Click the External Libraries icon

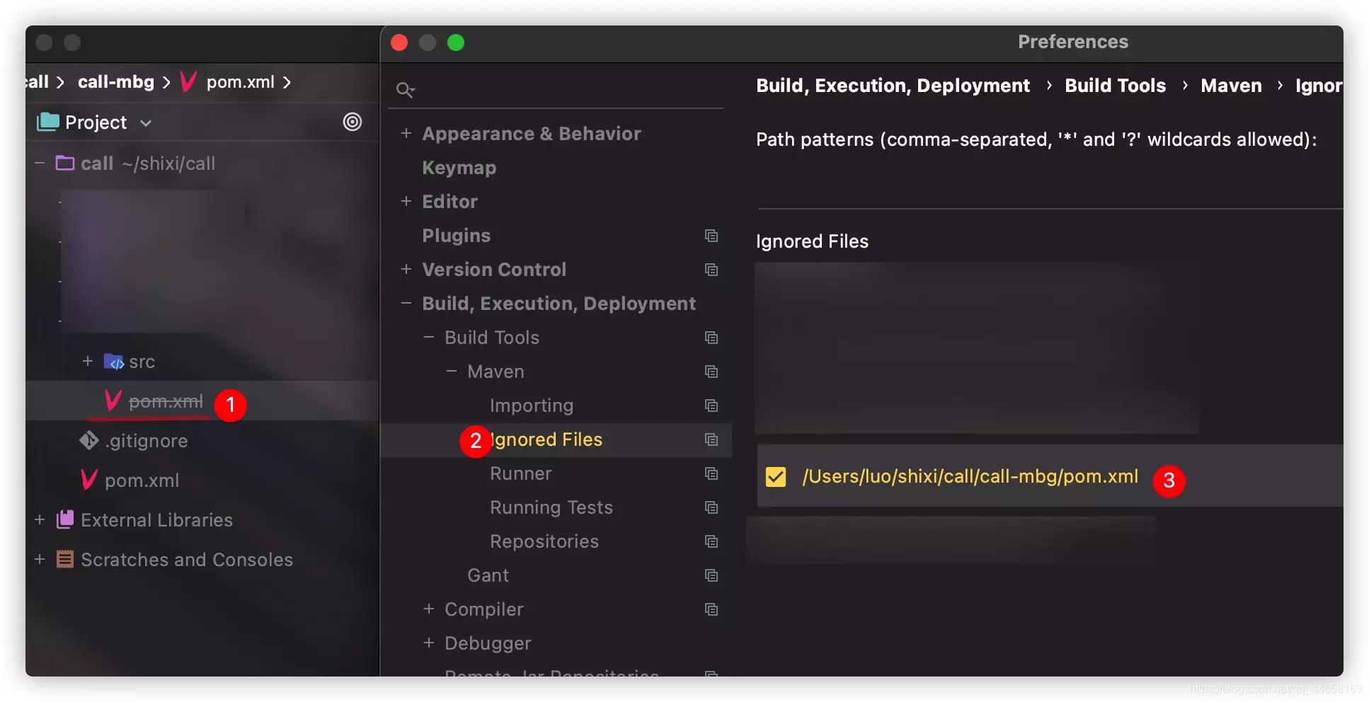click(x=65, y=519)
